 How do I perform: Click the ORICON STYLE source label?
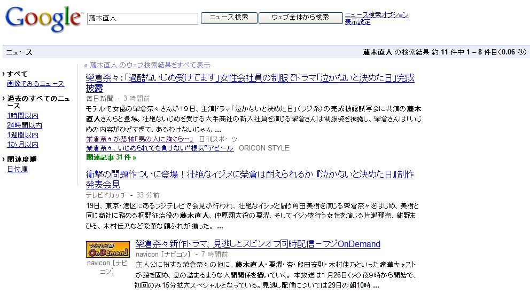(x=264, y=148)
